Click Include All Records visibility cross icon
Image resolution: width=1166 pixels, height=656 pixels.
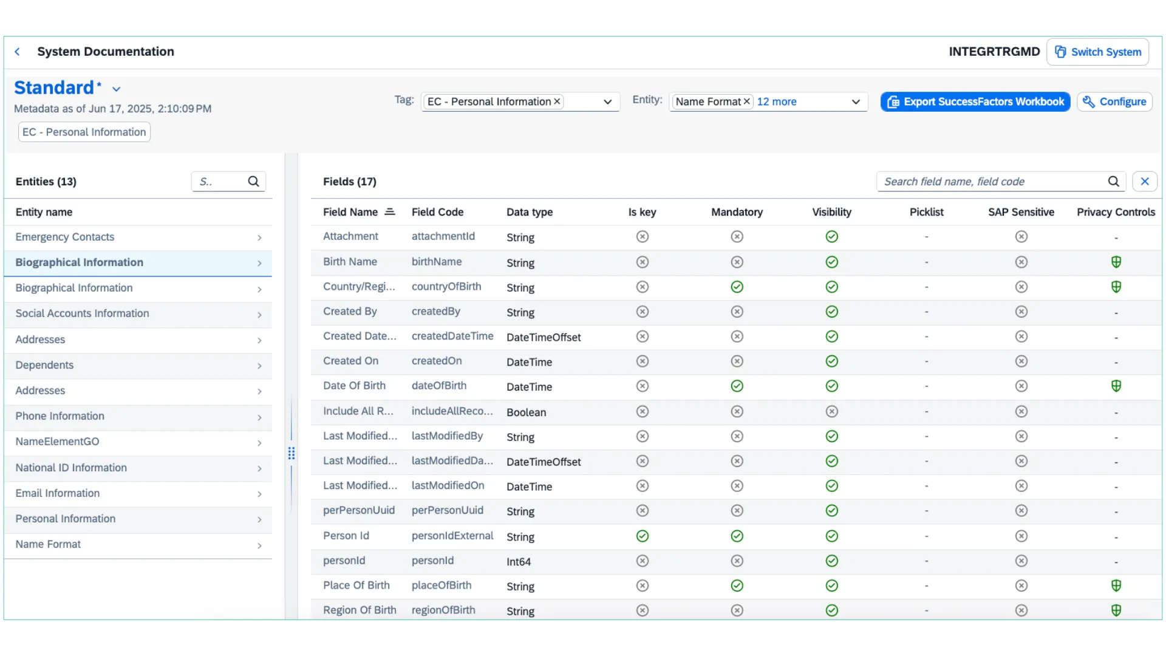tap(832, 411)
